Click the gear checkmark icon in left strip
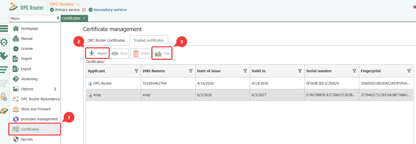 4,42
